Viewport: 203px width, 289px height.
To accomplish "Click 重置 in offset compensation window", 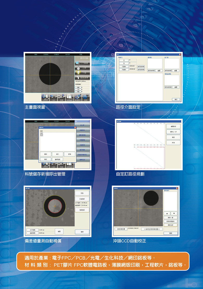I will [x=59, y=231].
